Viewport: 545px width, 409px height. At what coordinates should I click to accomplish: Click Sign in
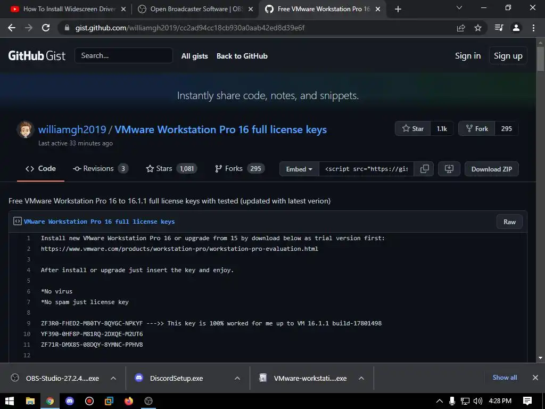(468, 55)
